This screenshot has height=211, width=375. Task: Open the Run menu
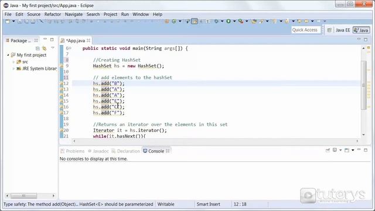pyautogui.click(x=125, y=14)
